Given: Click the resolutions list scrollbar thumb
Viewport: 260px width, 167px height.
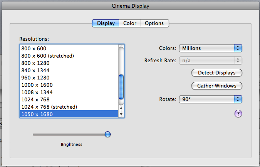Looking at the screenshot, I should (x=121, y=87).
